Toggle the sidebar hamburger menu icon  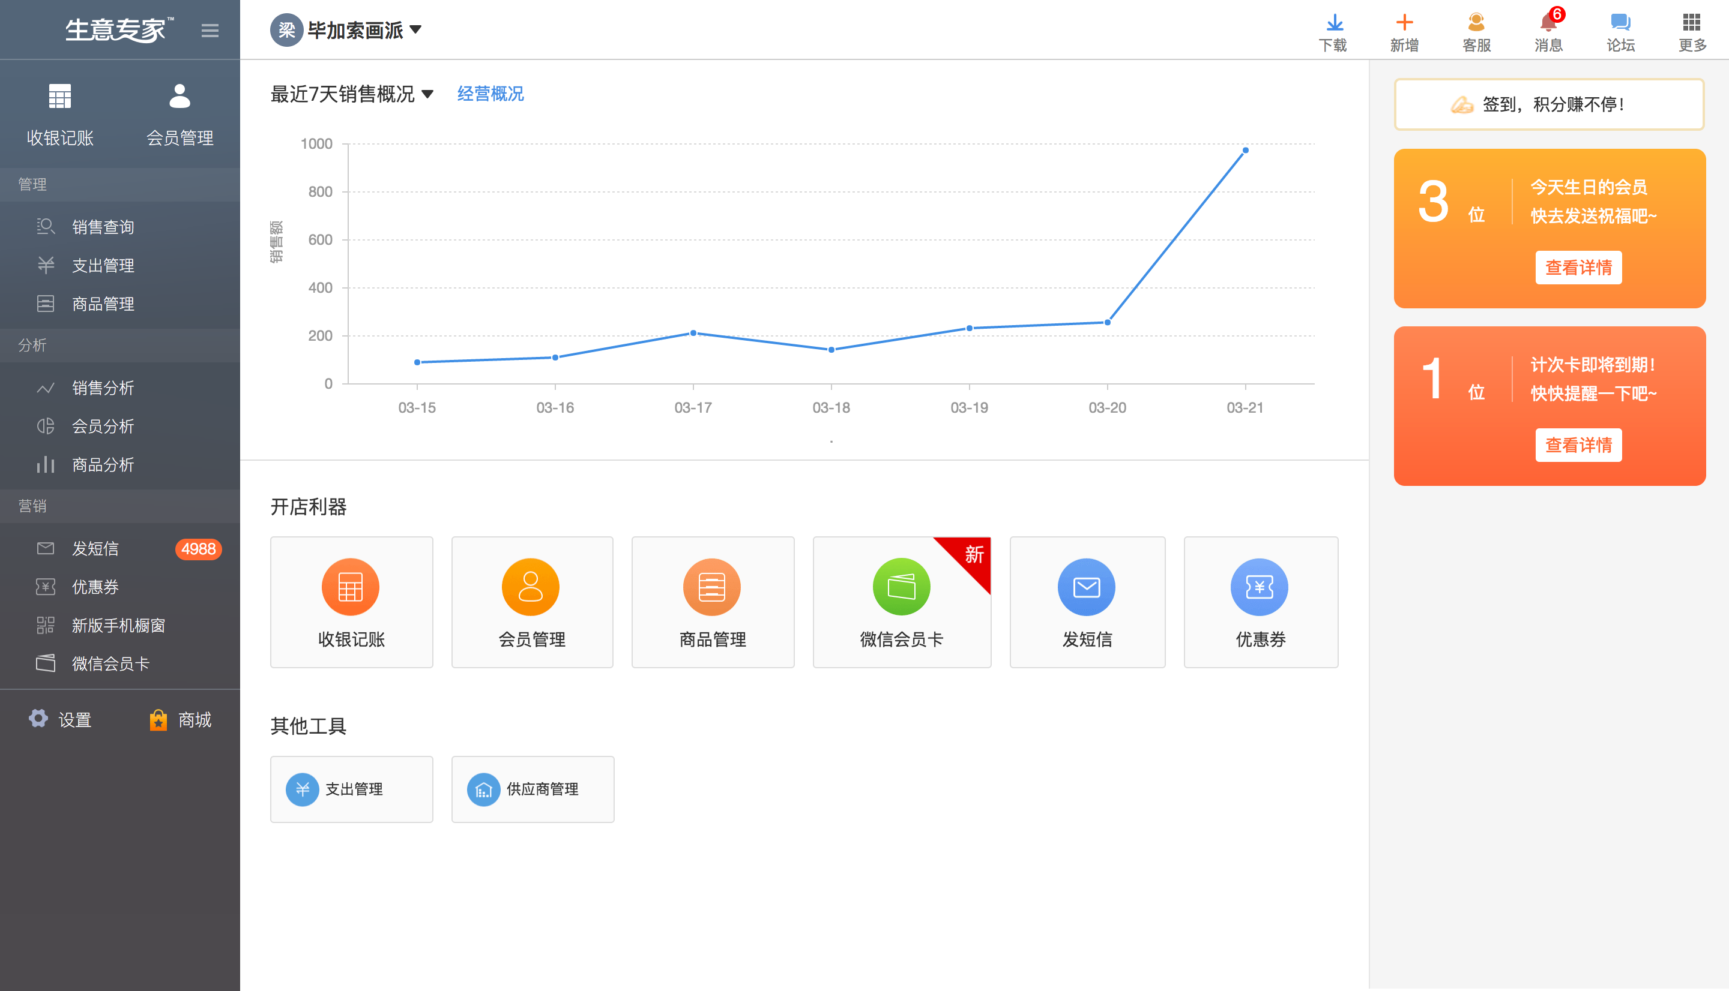coord(210,31)
